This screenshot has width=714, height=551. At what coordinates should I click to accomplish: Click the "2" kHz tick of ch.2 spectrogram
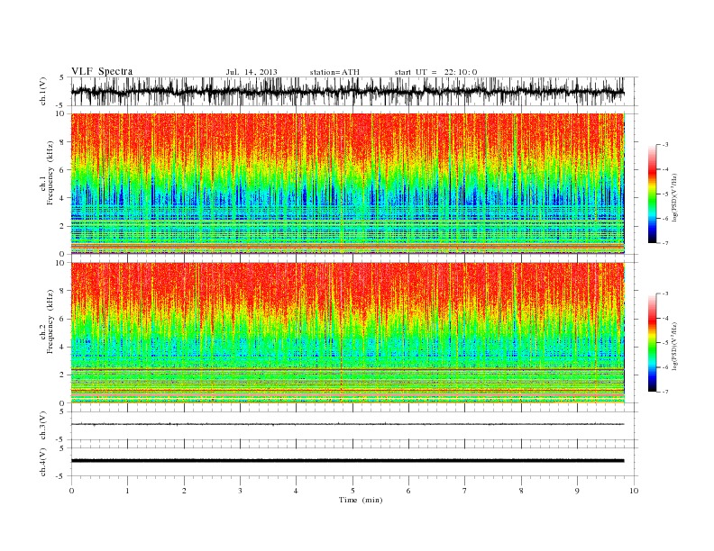[62, 375]
